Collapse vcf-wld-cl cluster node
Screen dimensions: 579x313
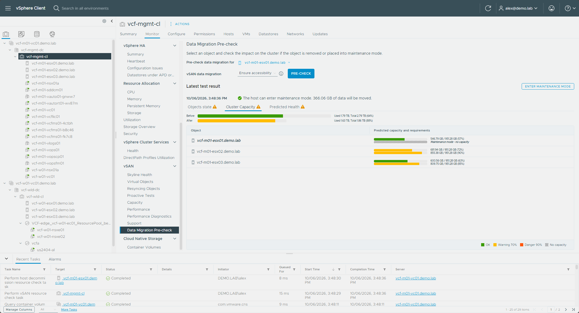15,196
